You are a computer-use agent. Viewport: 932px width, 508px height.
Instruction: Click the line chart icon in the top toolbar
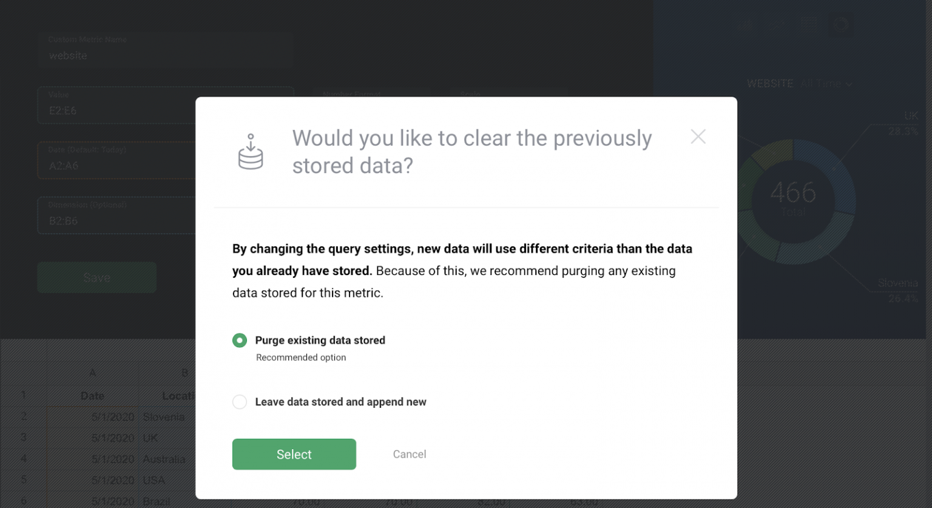click(x=777, y=25)
